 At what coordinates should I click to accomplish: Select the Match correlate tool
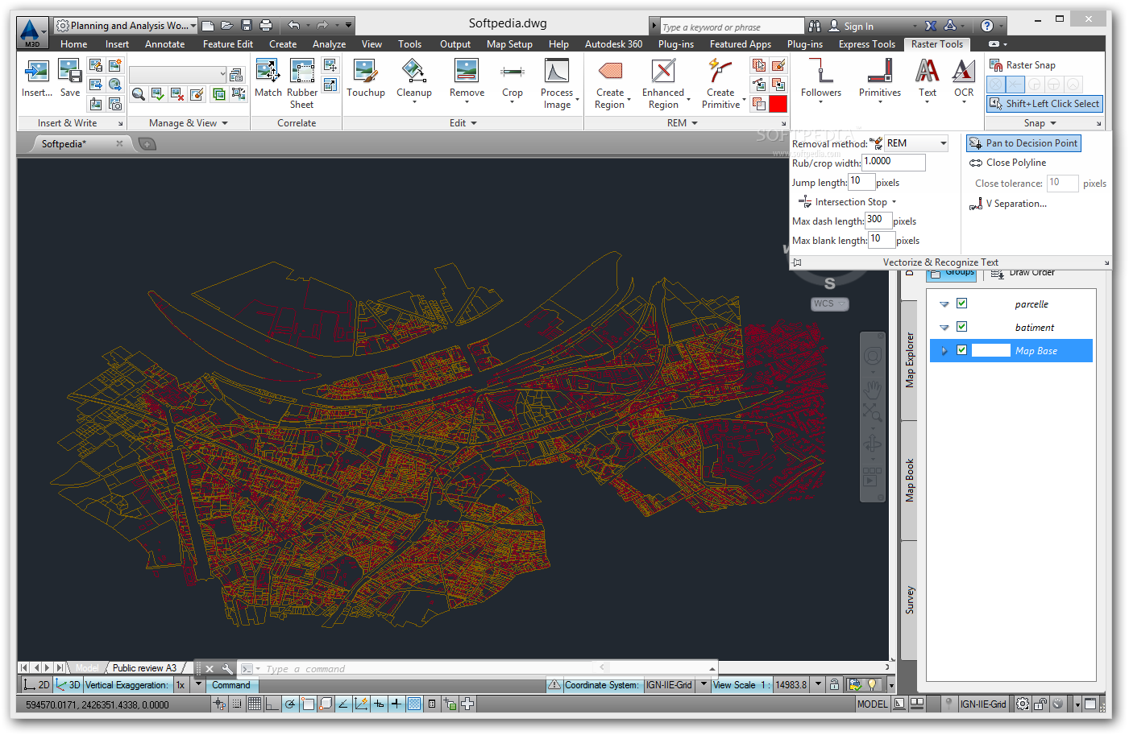point(268,72)
